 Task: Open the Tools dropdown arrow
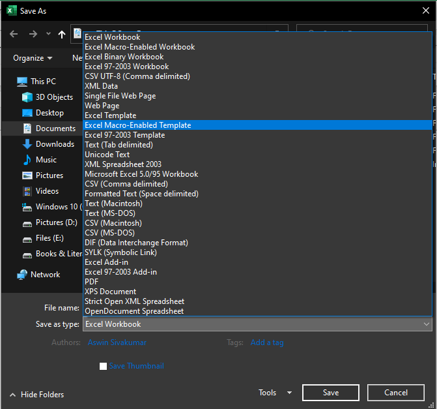coord(290,393)
